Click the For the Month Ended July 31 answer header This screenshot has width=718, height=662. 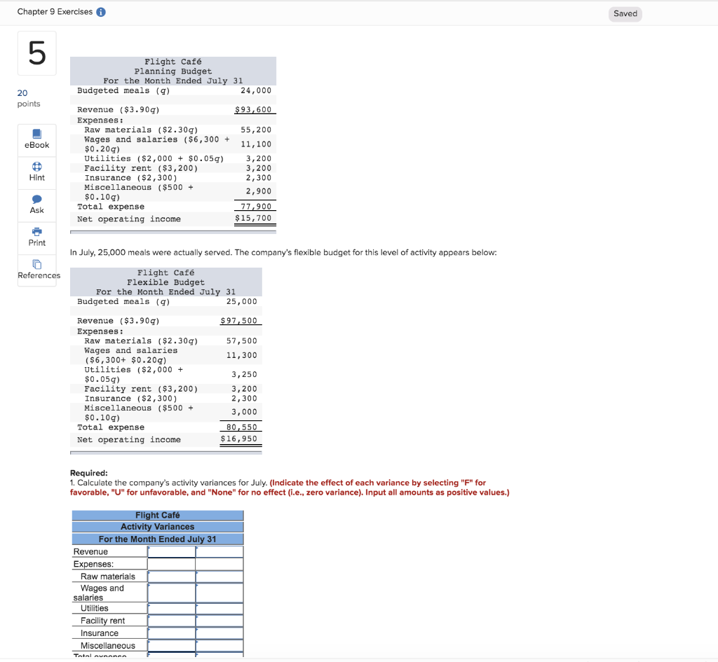click(x=158, y=539)
